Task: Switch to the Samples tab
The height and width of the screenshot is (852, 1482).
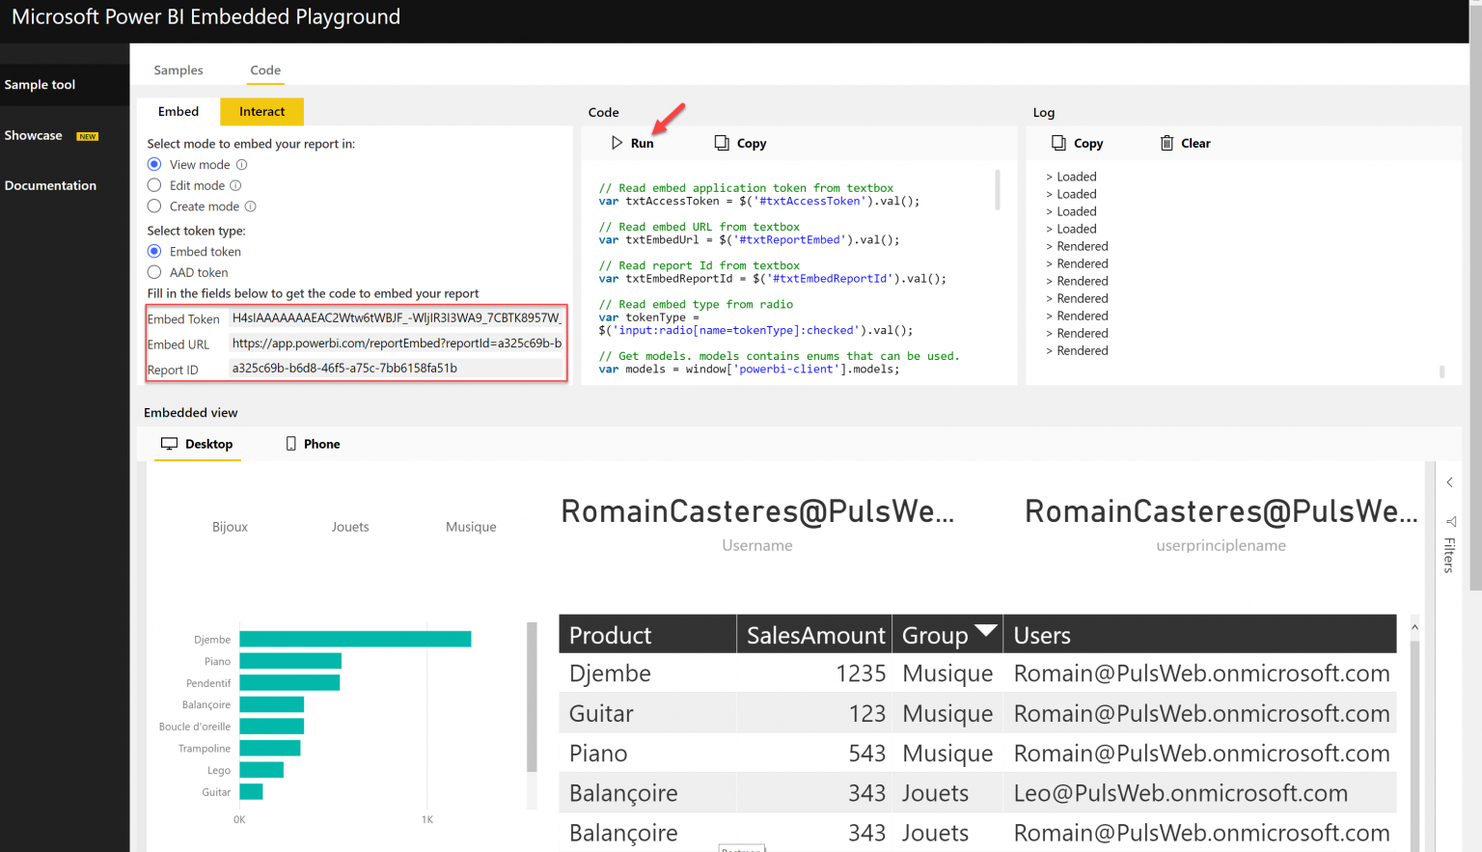Action: pyautogui.click(x=178, y=69)
